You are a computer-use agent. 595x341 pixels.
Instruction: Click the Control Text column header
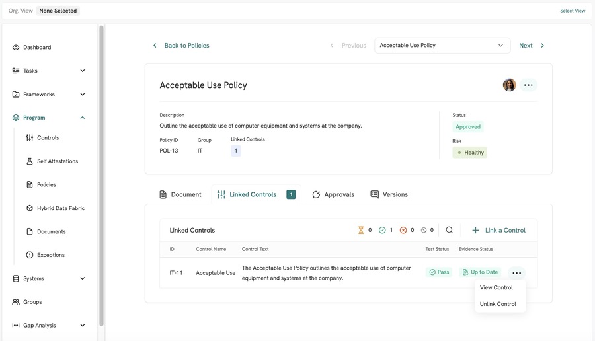255,249
